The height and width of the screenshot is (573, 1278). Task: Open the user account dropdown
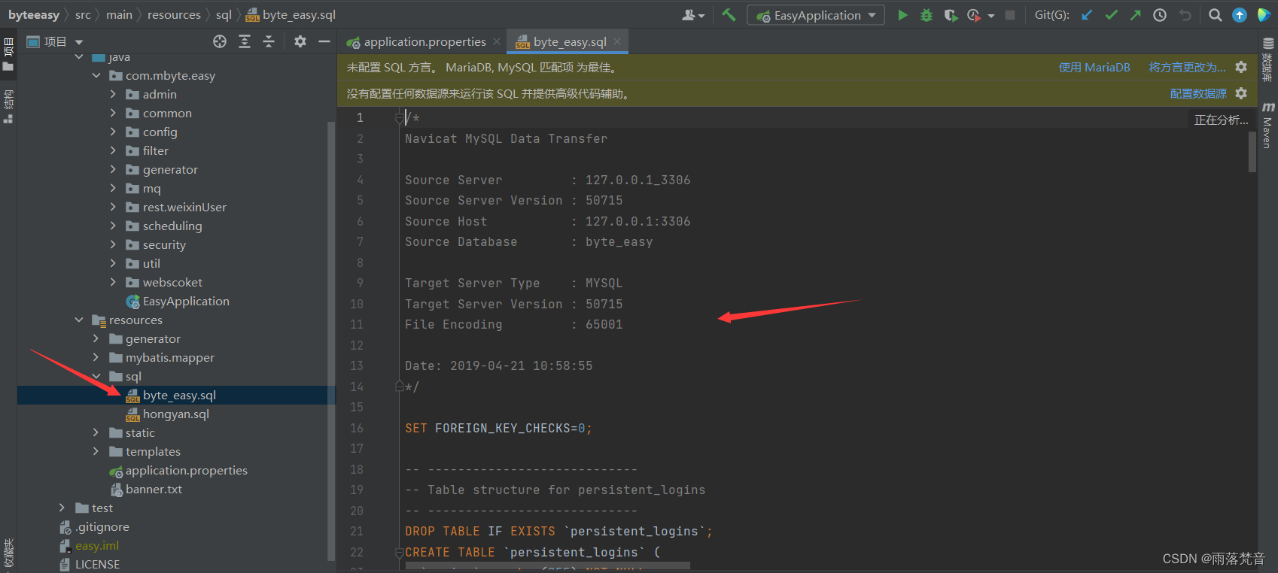(x=693, y=15)
